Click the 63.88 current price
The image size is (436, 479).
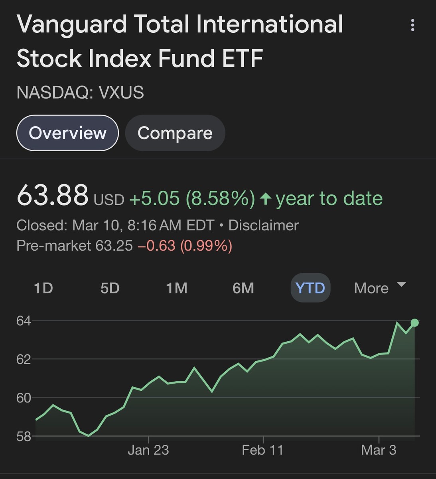pyautogui.click(x=52, y=196)
